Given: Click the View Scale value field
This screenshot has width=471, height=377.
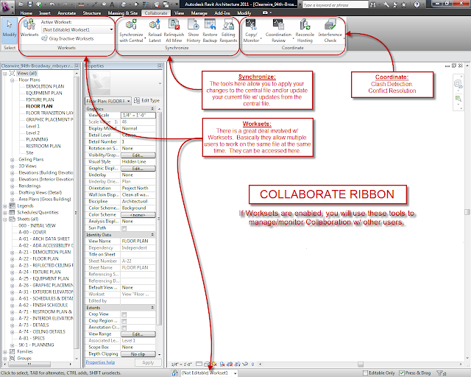Looking at the screenshot, I should point(138,115).
